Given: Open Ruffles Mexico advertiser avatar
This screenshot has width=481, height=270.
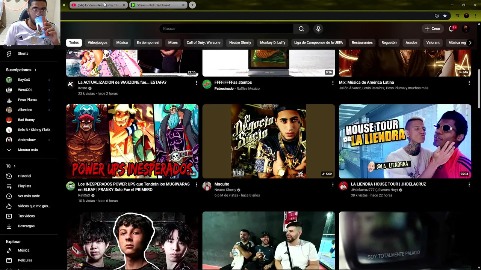Looking at the screenshot, I should click(207, 84).
